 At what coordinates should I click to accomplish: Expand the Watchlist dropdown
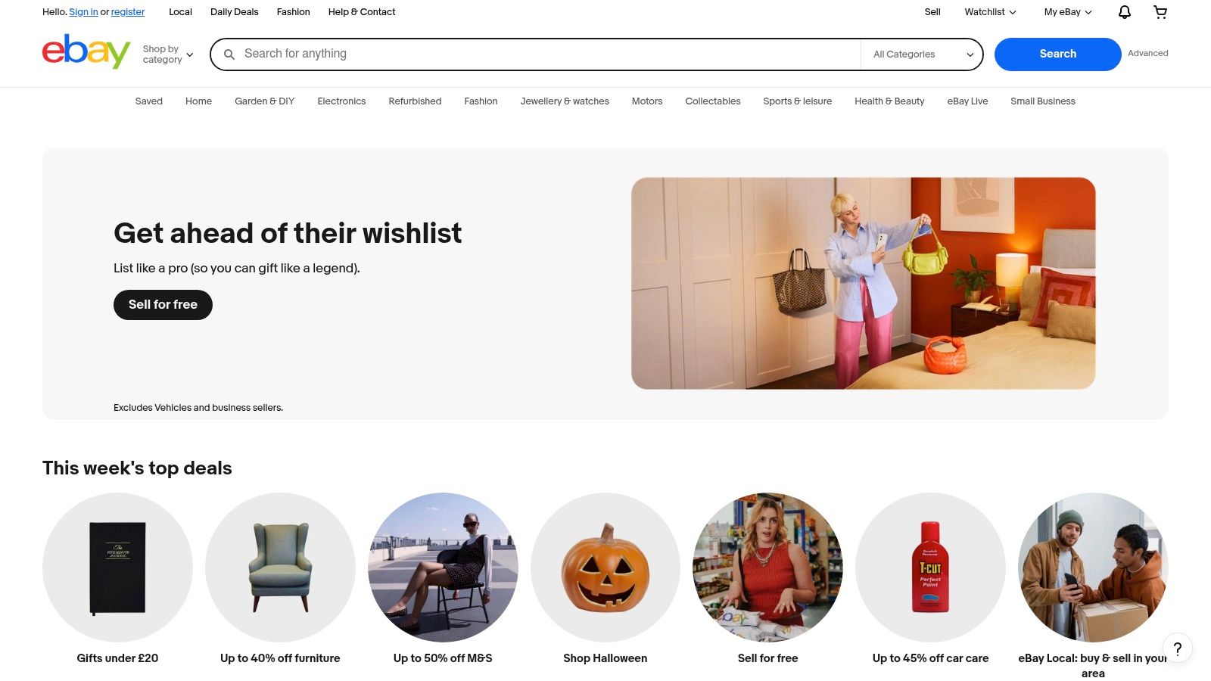(x=990, y=12)
